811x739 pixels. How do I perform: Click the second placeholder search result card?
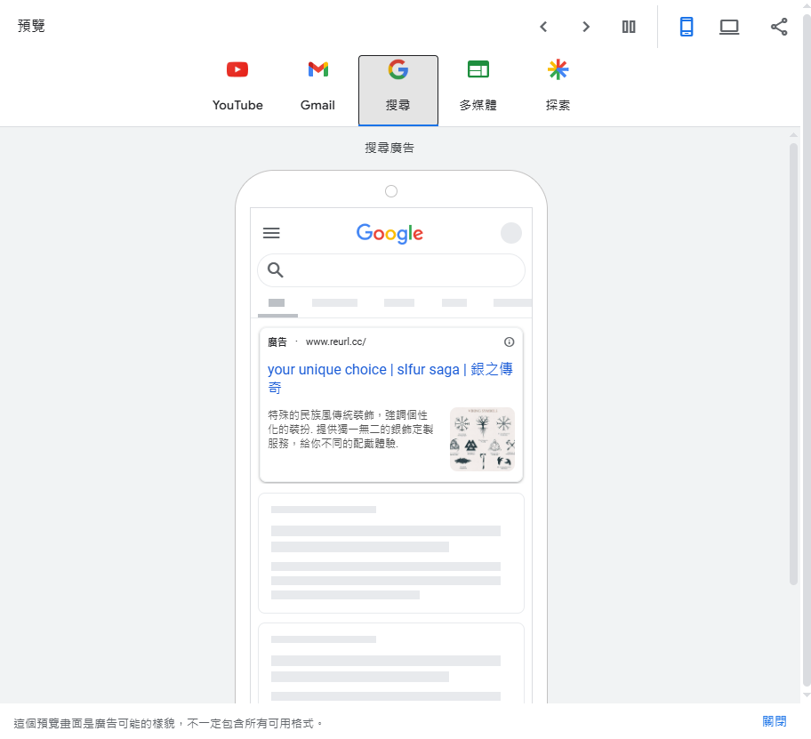tap(391, 663)
